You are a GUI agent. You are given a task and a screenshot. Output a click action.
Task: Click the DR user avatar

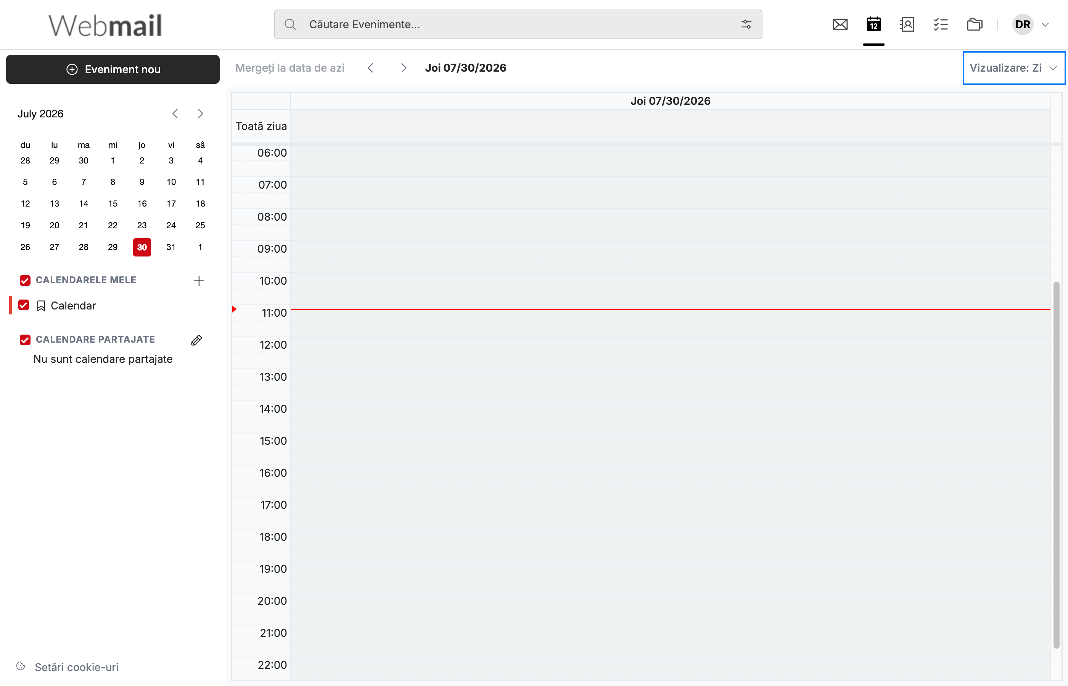coord(1023,24)
